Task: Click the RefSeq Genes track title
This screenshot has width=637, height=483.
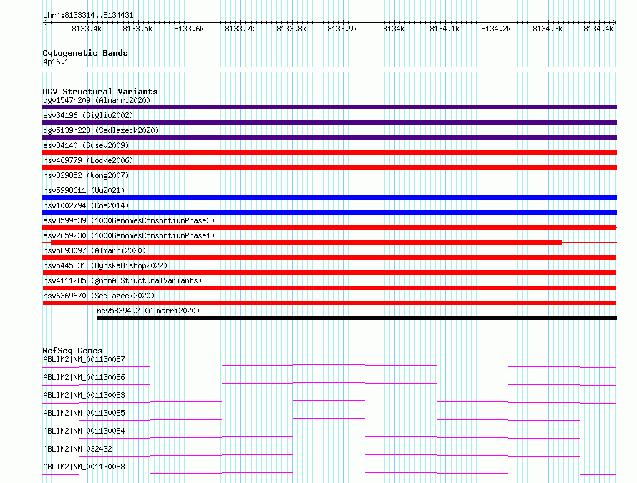Action: [x=73, y=351]
